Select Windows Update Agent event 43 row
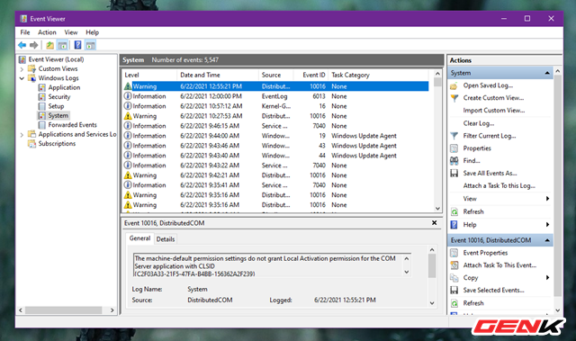Screen dimensions: 576x341 tap(275, 146)
